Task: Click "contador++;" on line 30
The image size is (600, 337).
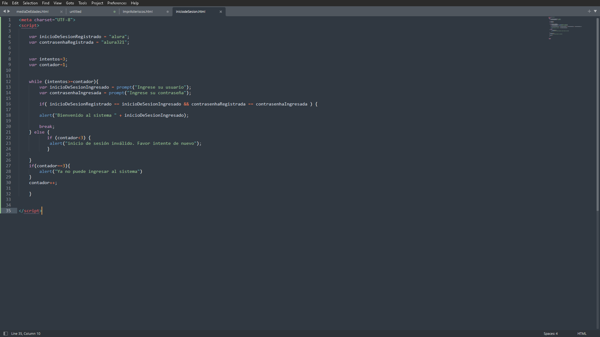Action: [43, 183]
